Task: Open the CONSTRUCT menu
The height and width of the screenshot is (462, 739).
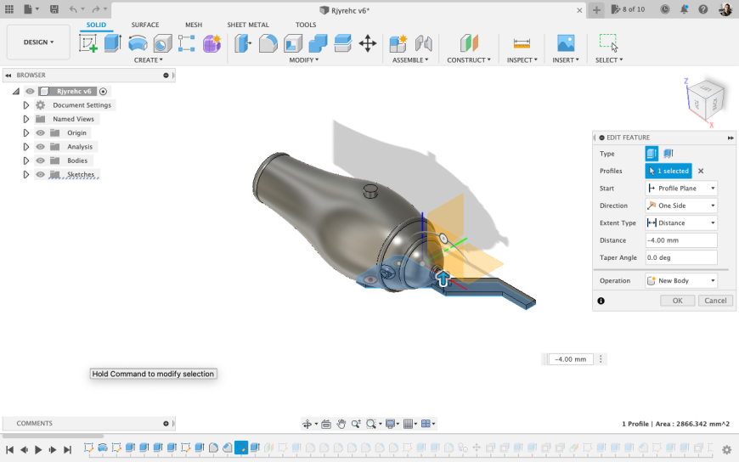Action: pyautogui.click(x=469, y=59)
